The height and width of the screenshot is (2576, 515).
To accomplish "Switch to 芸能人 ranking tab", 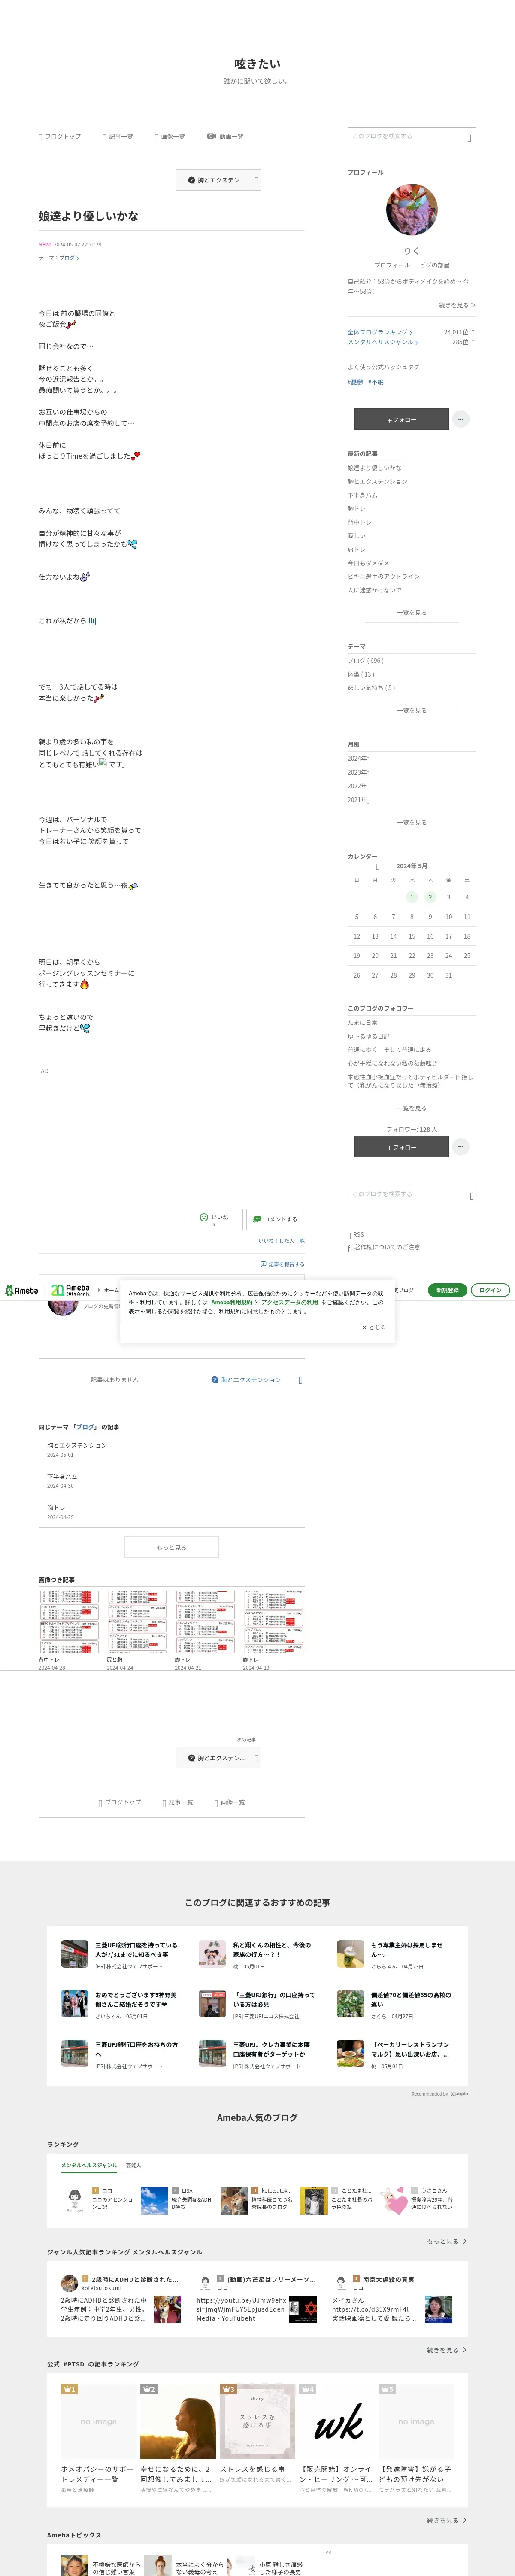I will tap(133, 2165).
